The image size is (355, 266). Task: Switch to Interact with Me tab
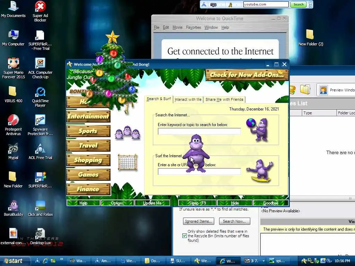click(188, 99)
